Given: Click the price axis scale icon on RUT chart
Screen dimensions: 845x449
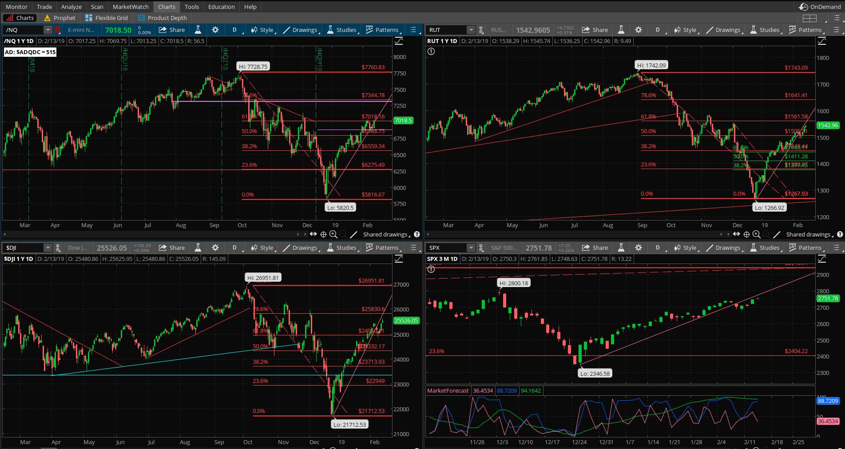Looking at the screenshot, I should click(822, 41).
